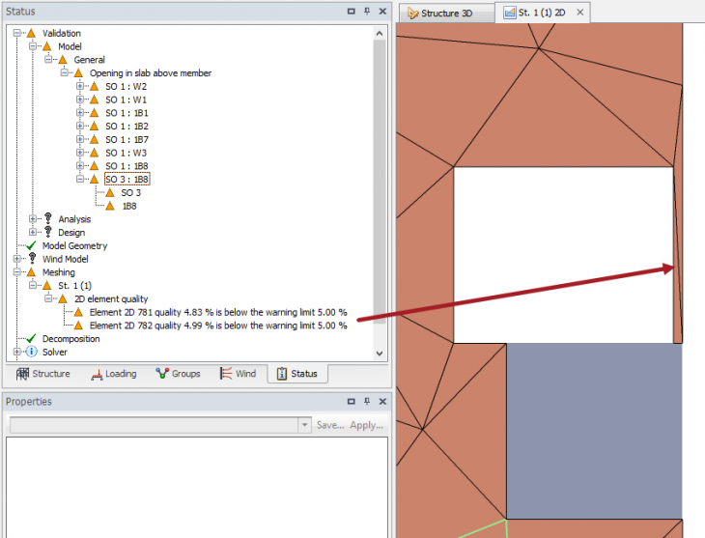Collapse the SO 3 : 1B8 node
The height and width of the screenshot is (538, 705).
(x=80, y=179)
